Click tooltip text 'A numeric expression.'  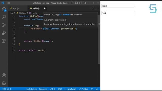tap(55, 20)
